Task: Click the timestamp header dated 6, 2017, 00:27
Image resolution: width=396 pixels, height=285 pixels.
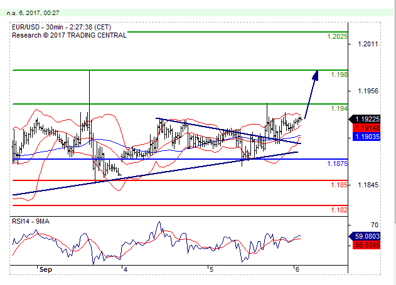Action: (33, 13)
